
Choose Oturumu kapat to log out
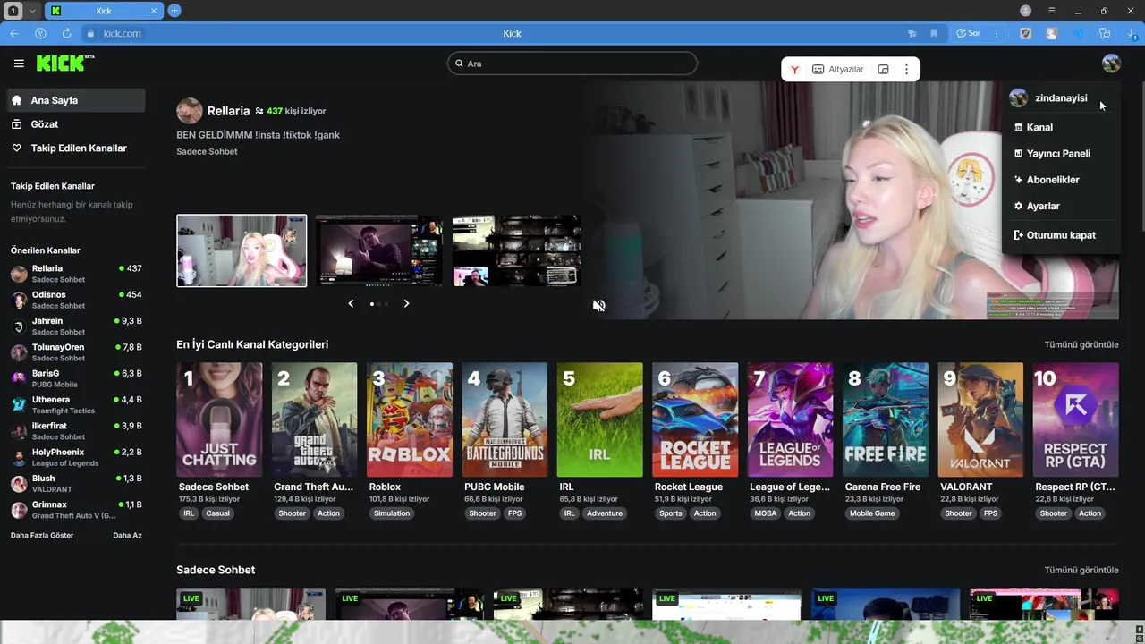tap(1060, 235)
